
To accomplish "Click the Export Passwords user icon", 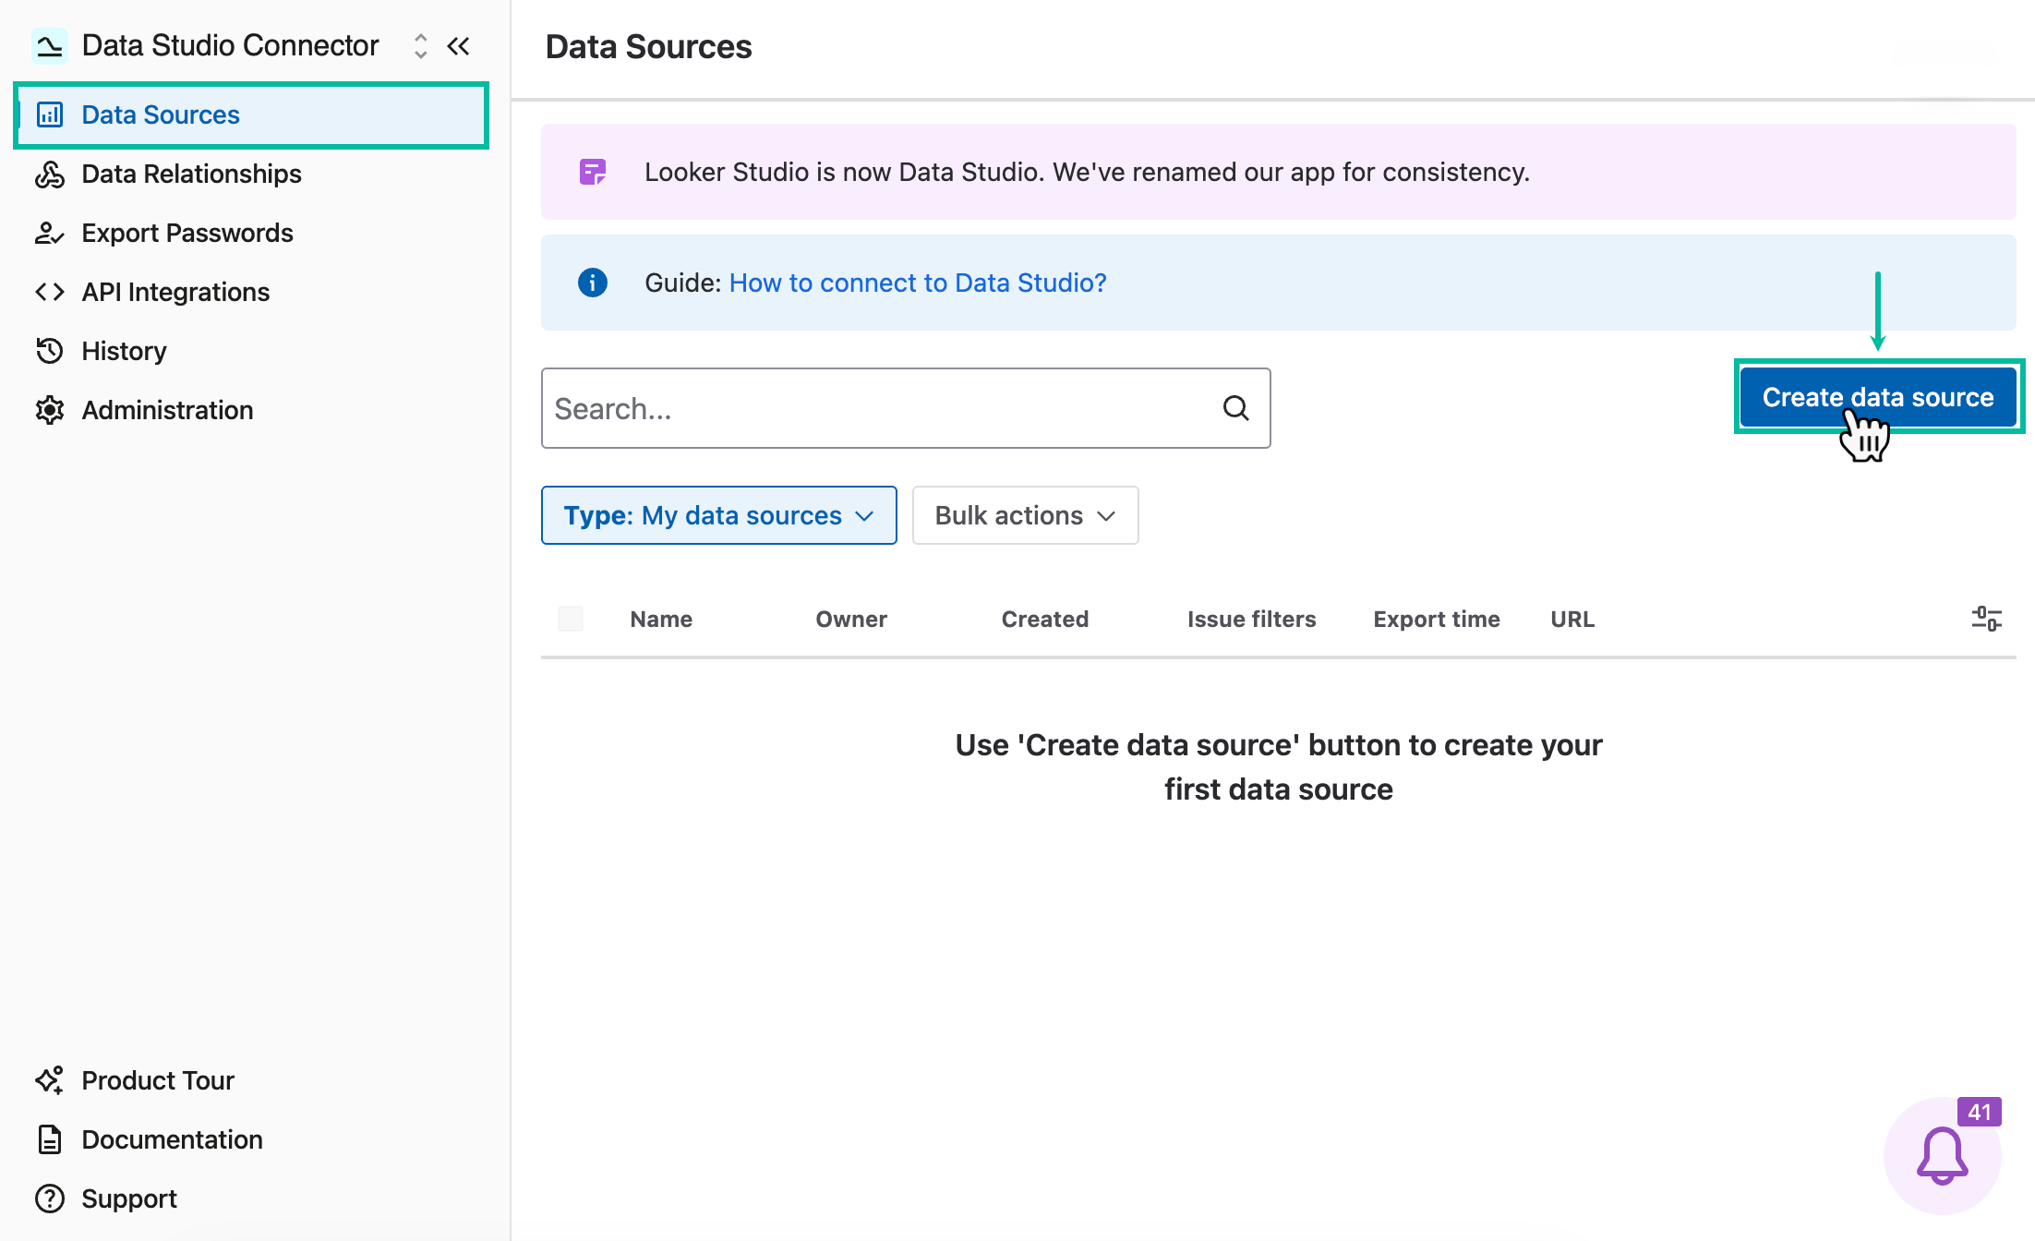I will (50, 233).
